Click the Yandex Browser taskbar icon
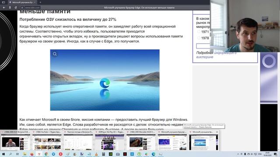 click(x=39, y=154)
